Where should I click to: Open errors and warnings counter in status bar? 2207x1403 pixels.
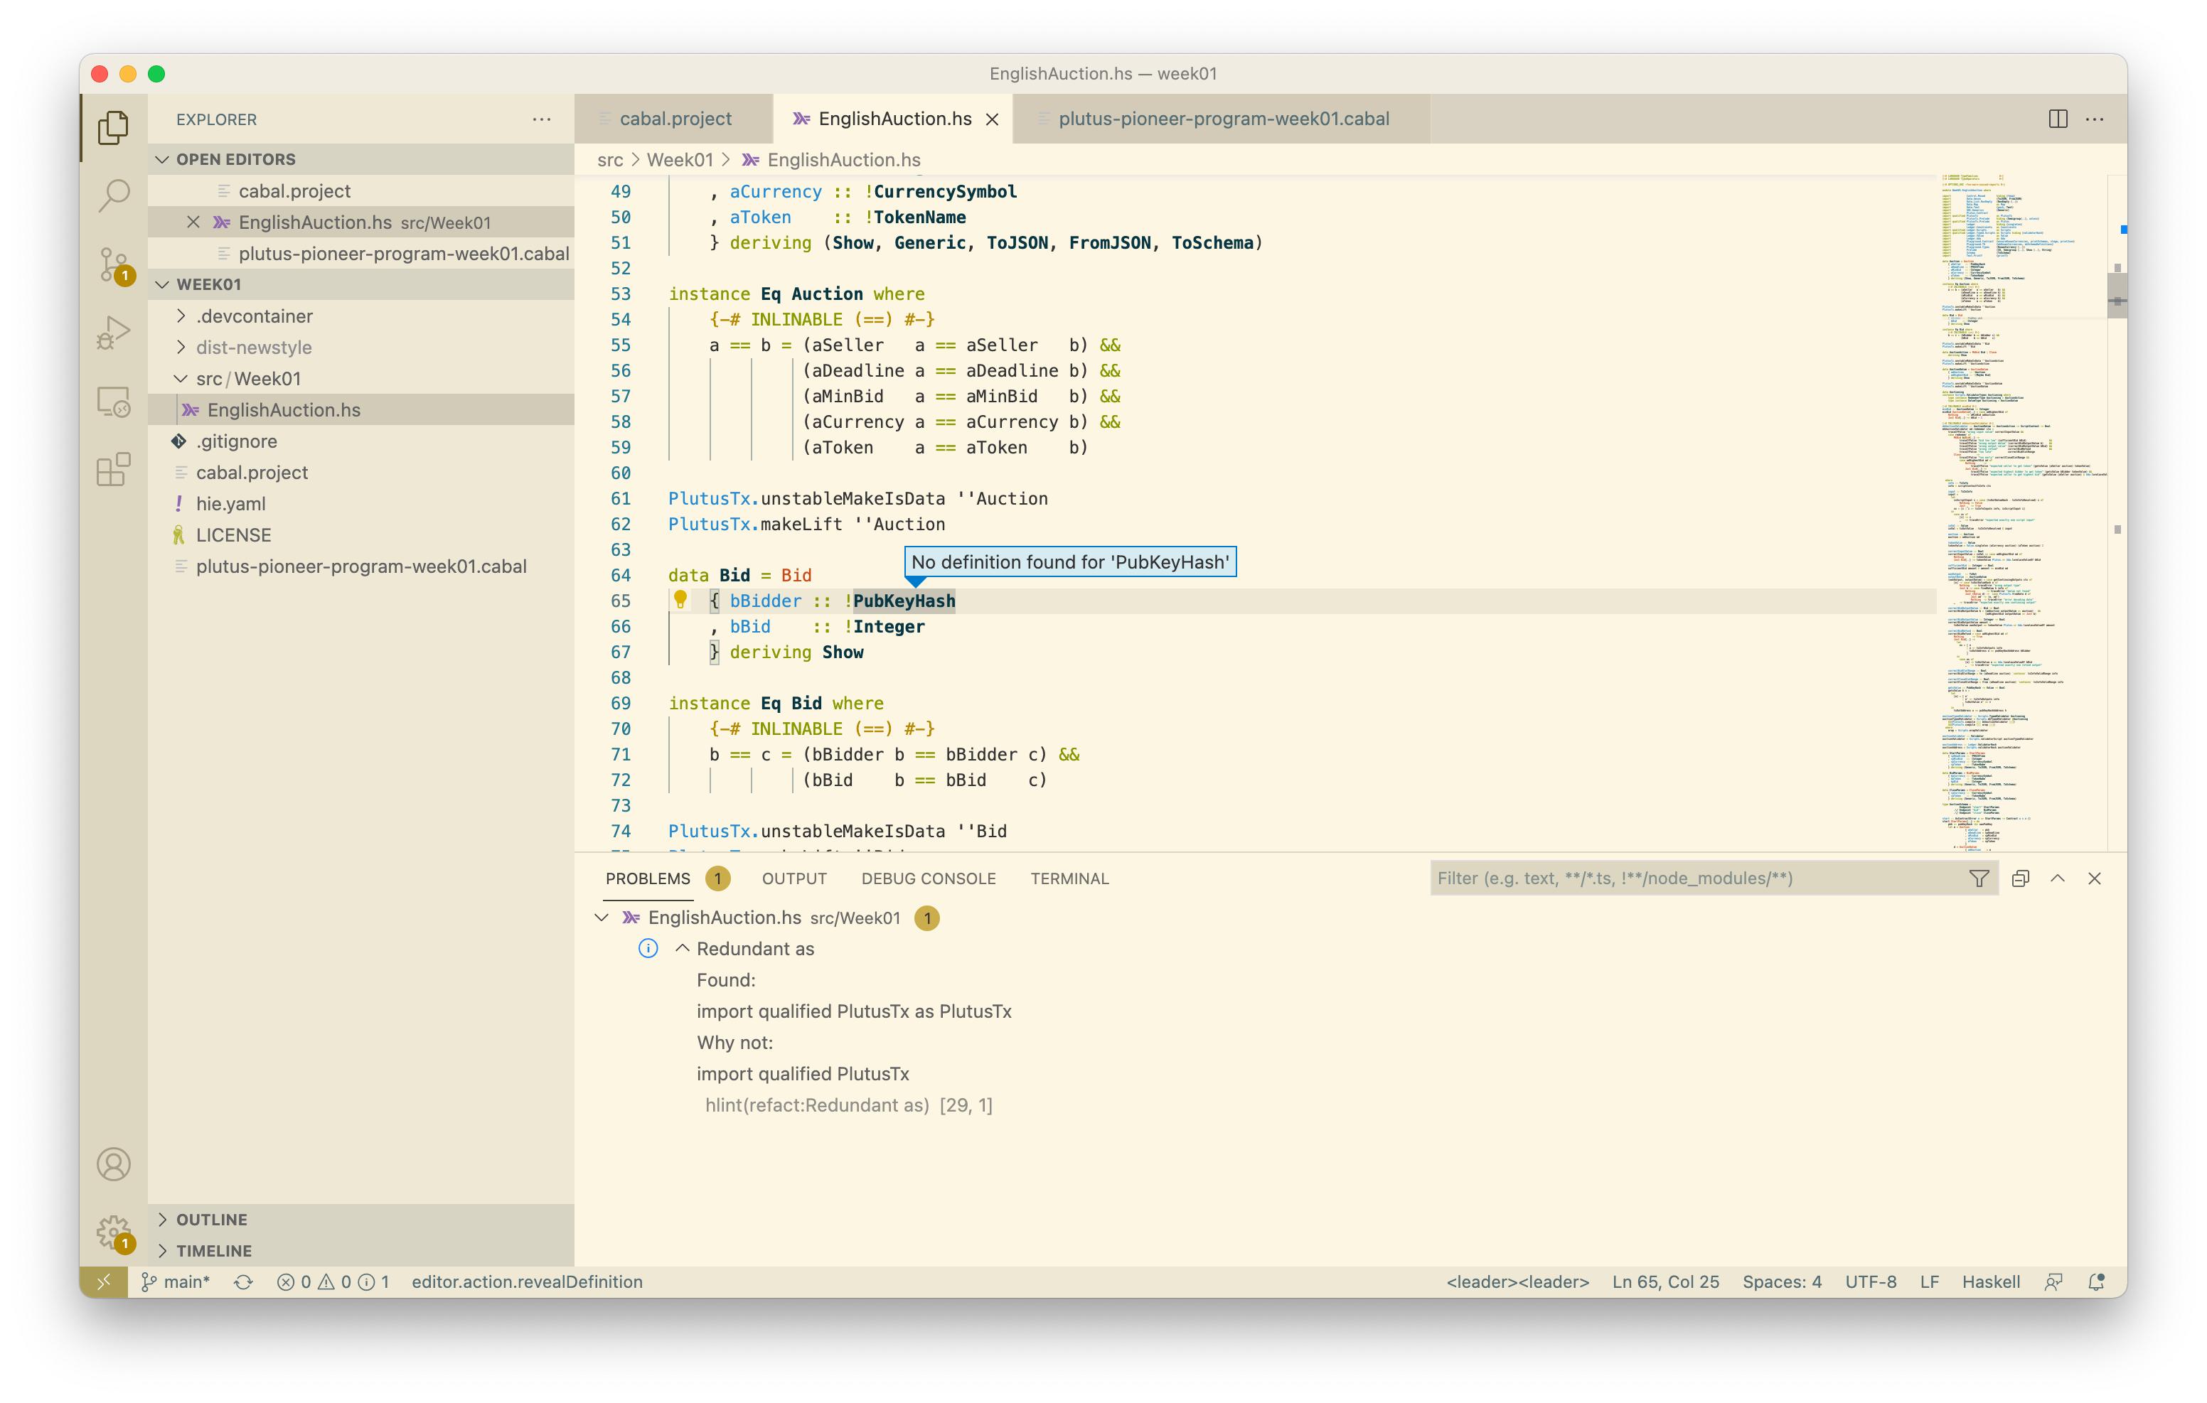click(333, 1282)
